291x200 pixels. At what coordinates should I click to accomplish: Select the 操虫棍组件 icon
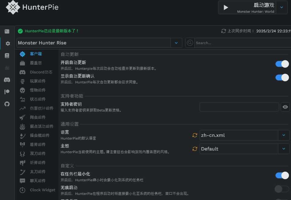[22, 136]
